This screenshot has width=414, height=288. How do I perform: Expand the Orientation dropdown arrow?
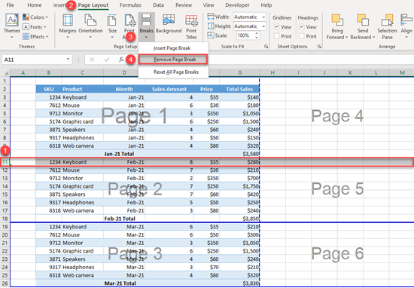tap(90, 37)
